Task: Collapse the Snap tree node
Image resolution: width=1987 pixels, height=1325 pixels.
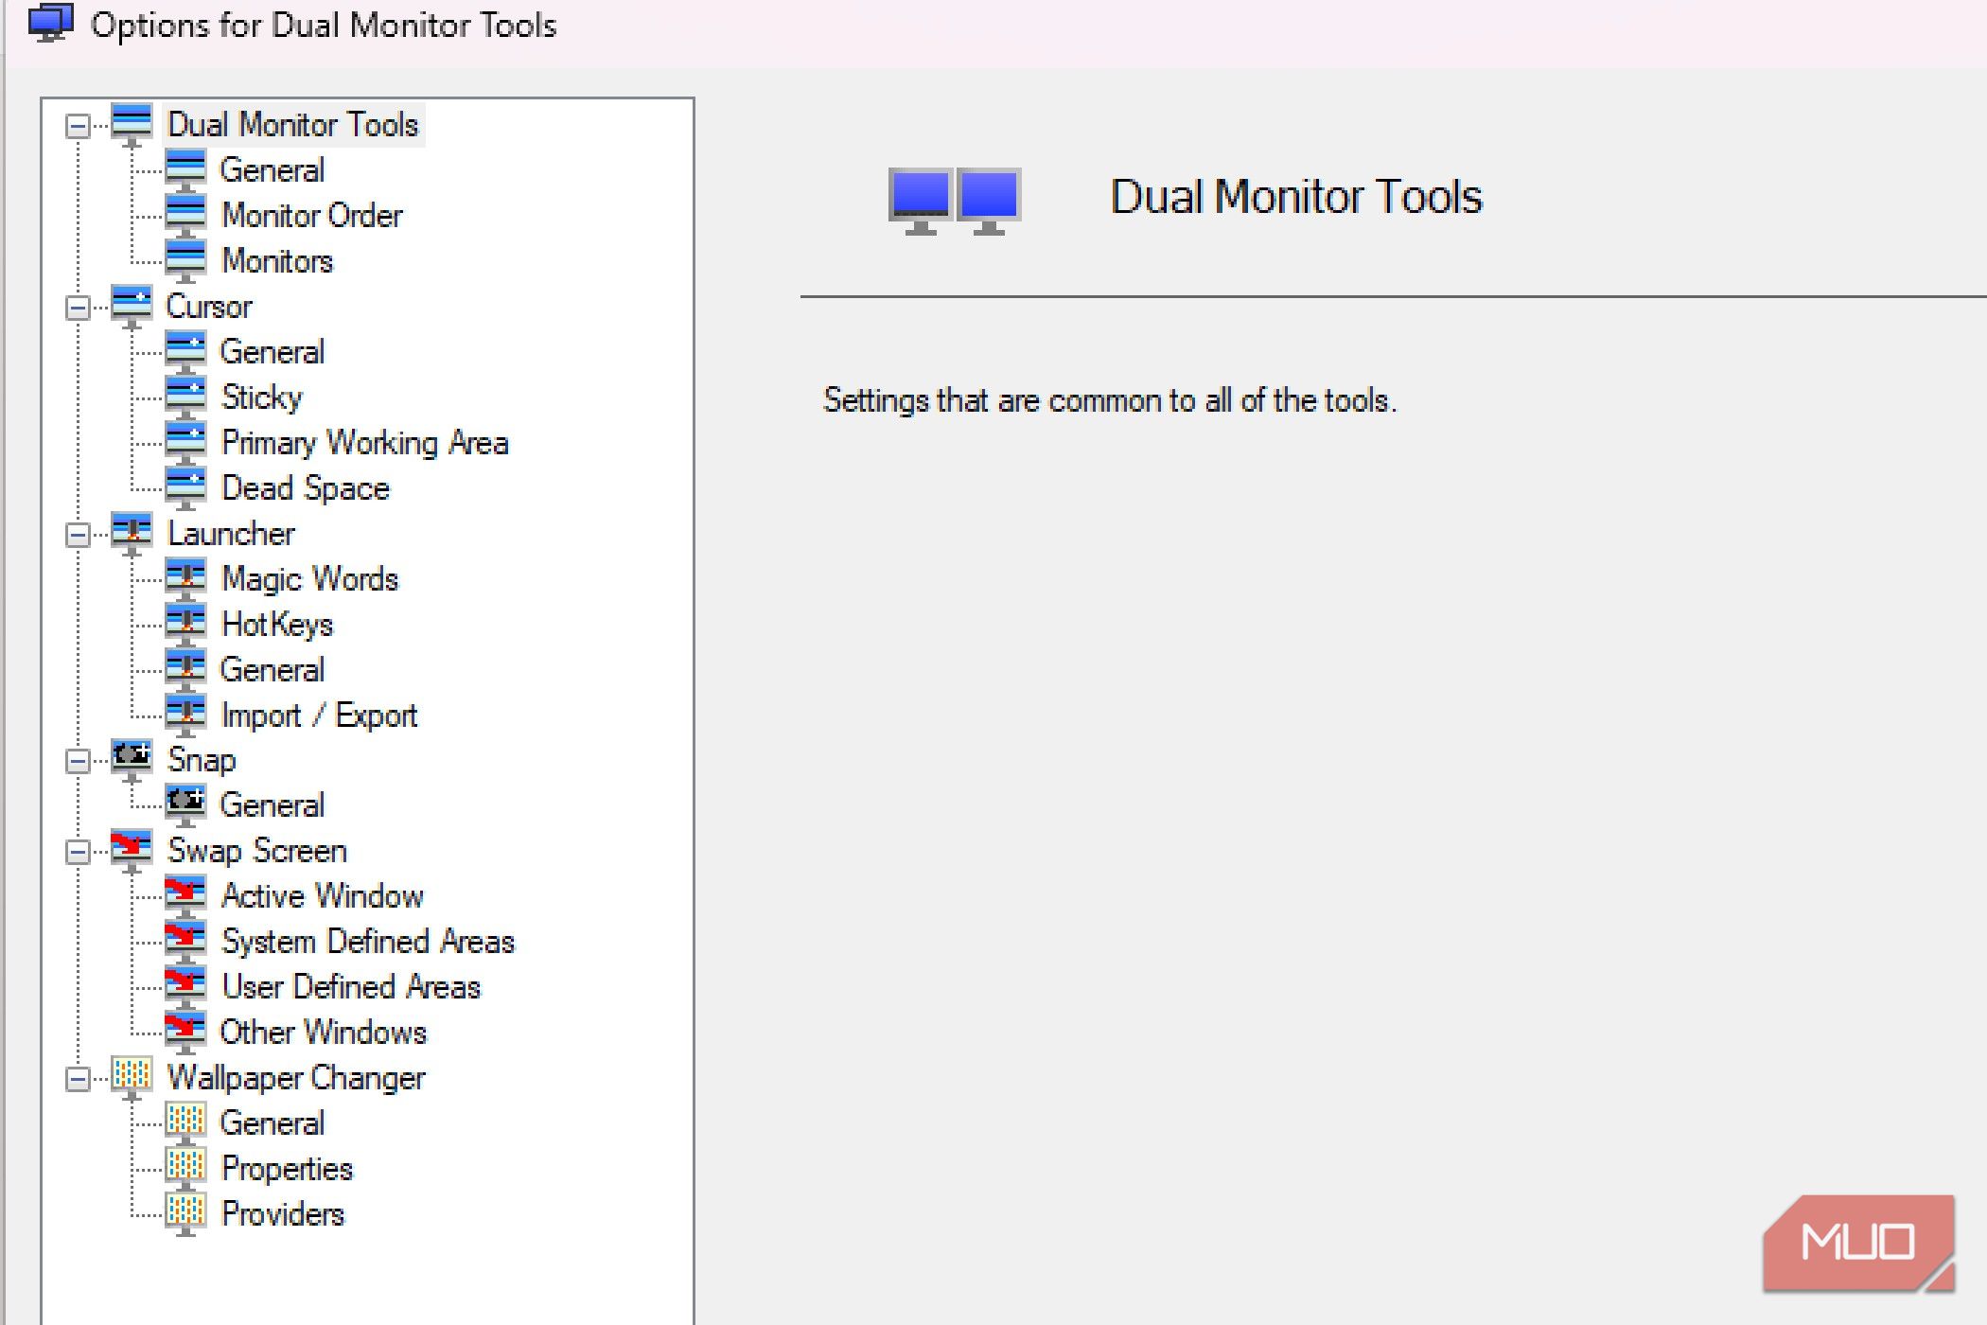Action: [78, 761]
